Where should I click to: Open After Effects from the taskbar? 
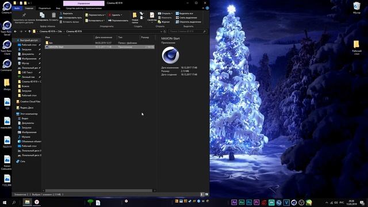click(234, 202)
